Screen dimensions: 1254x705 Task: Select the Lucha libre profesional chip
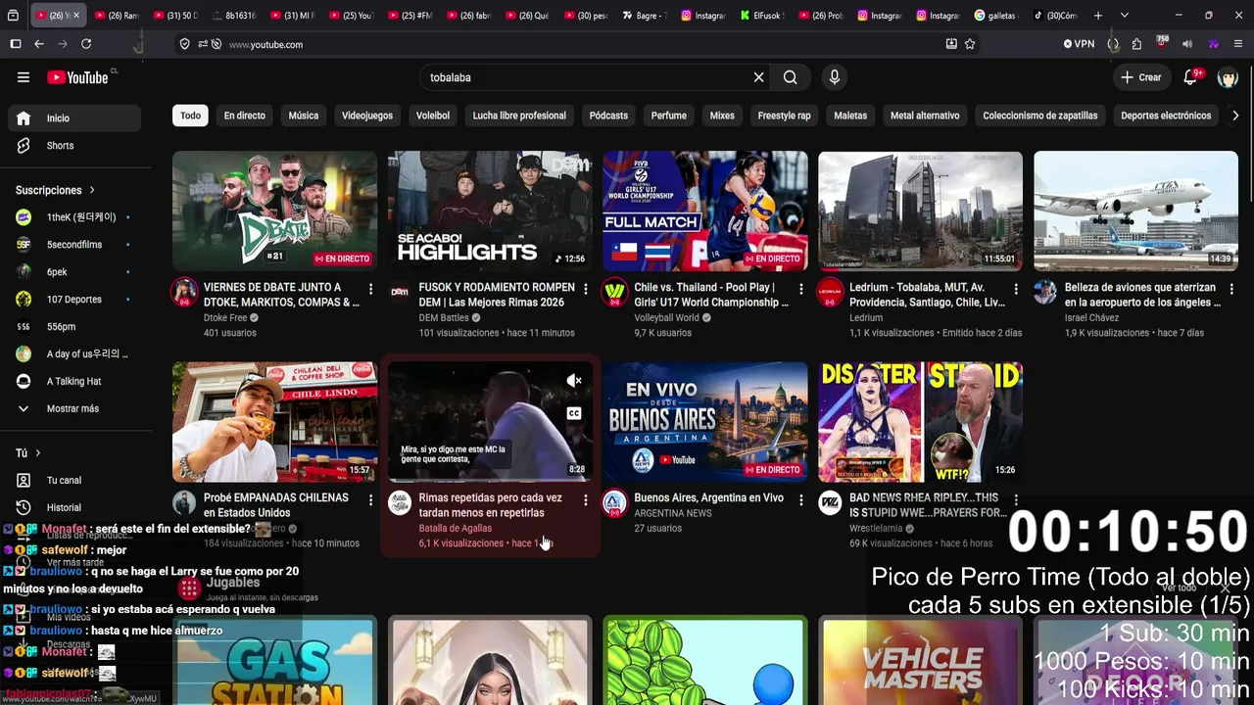coord(519,116)
